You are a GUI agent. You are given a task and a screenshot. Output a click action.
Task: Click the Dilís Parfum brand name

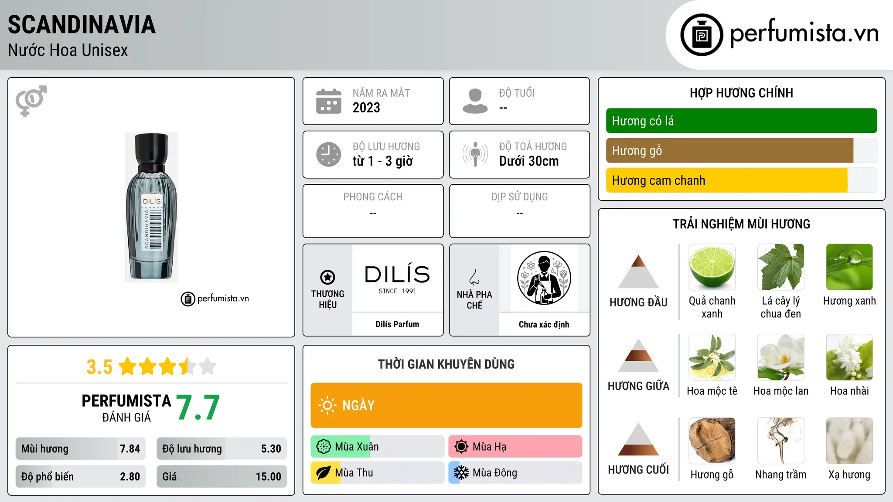[397, 324]
